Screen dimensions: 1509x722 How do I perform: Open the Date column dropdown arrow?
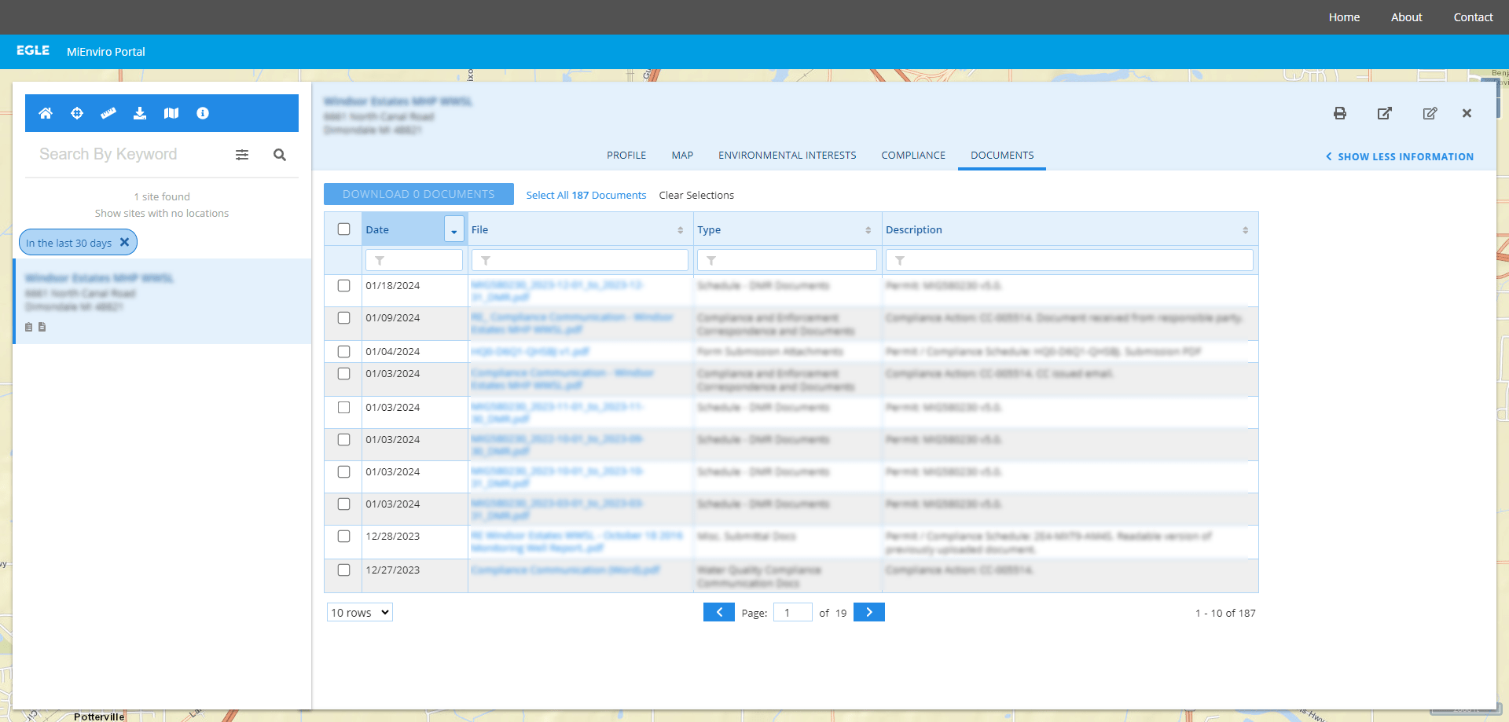point(454,229)
